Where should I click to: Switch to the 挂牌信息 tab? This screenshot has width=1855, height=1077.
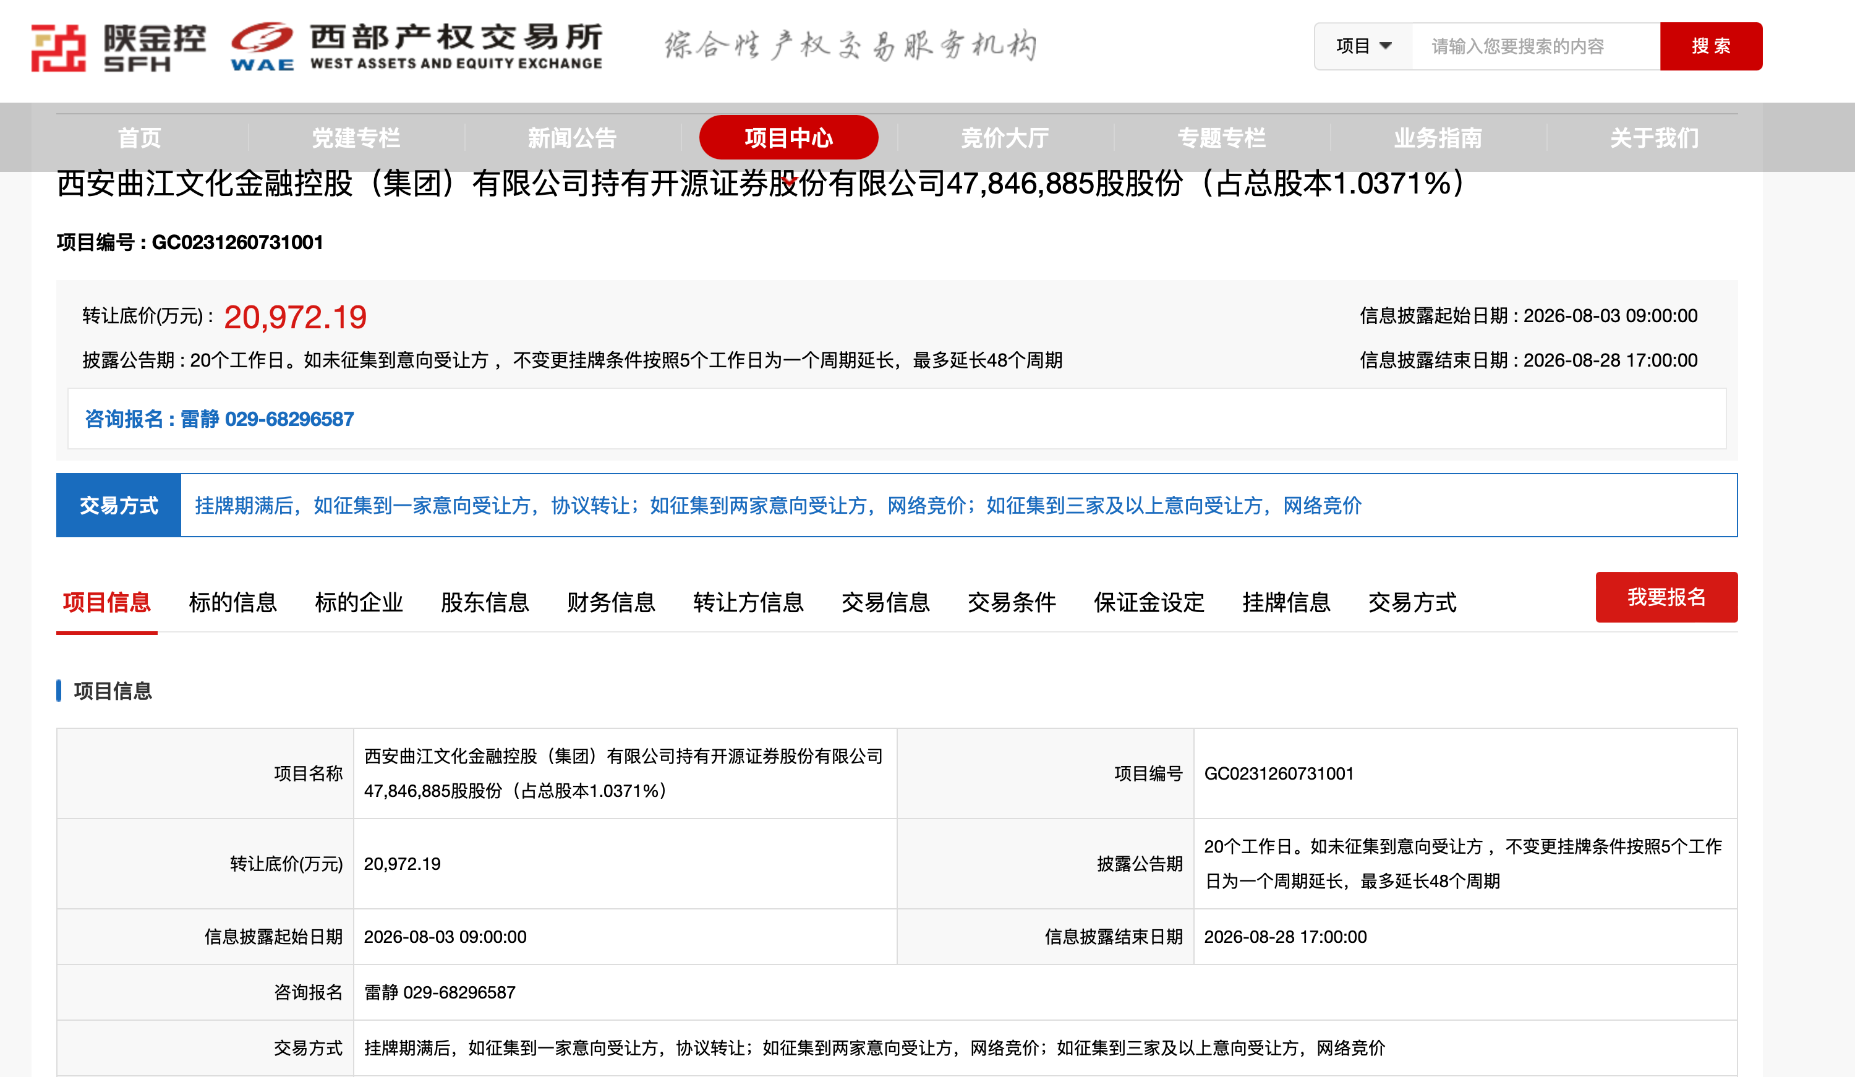[x=1286, y=602]
